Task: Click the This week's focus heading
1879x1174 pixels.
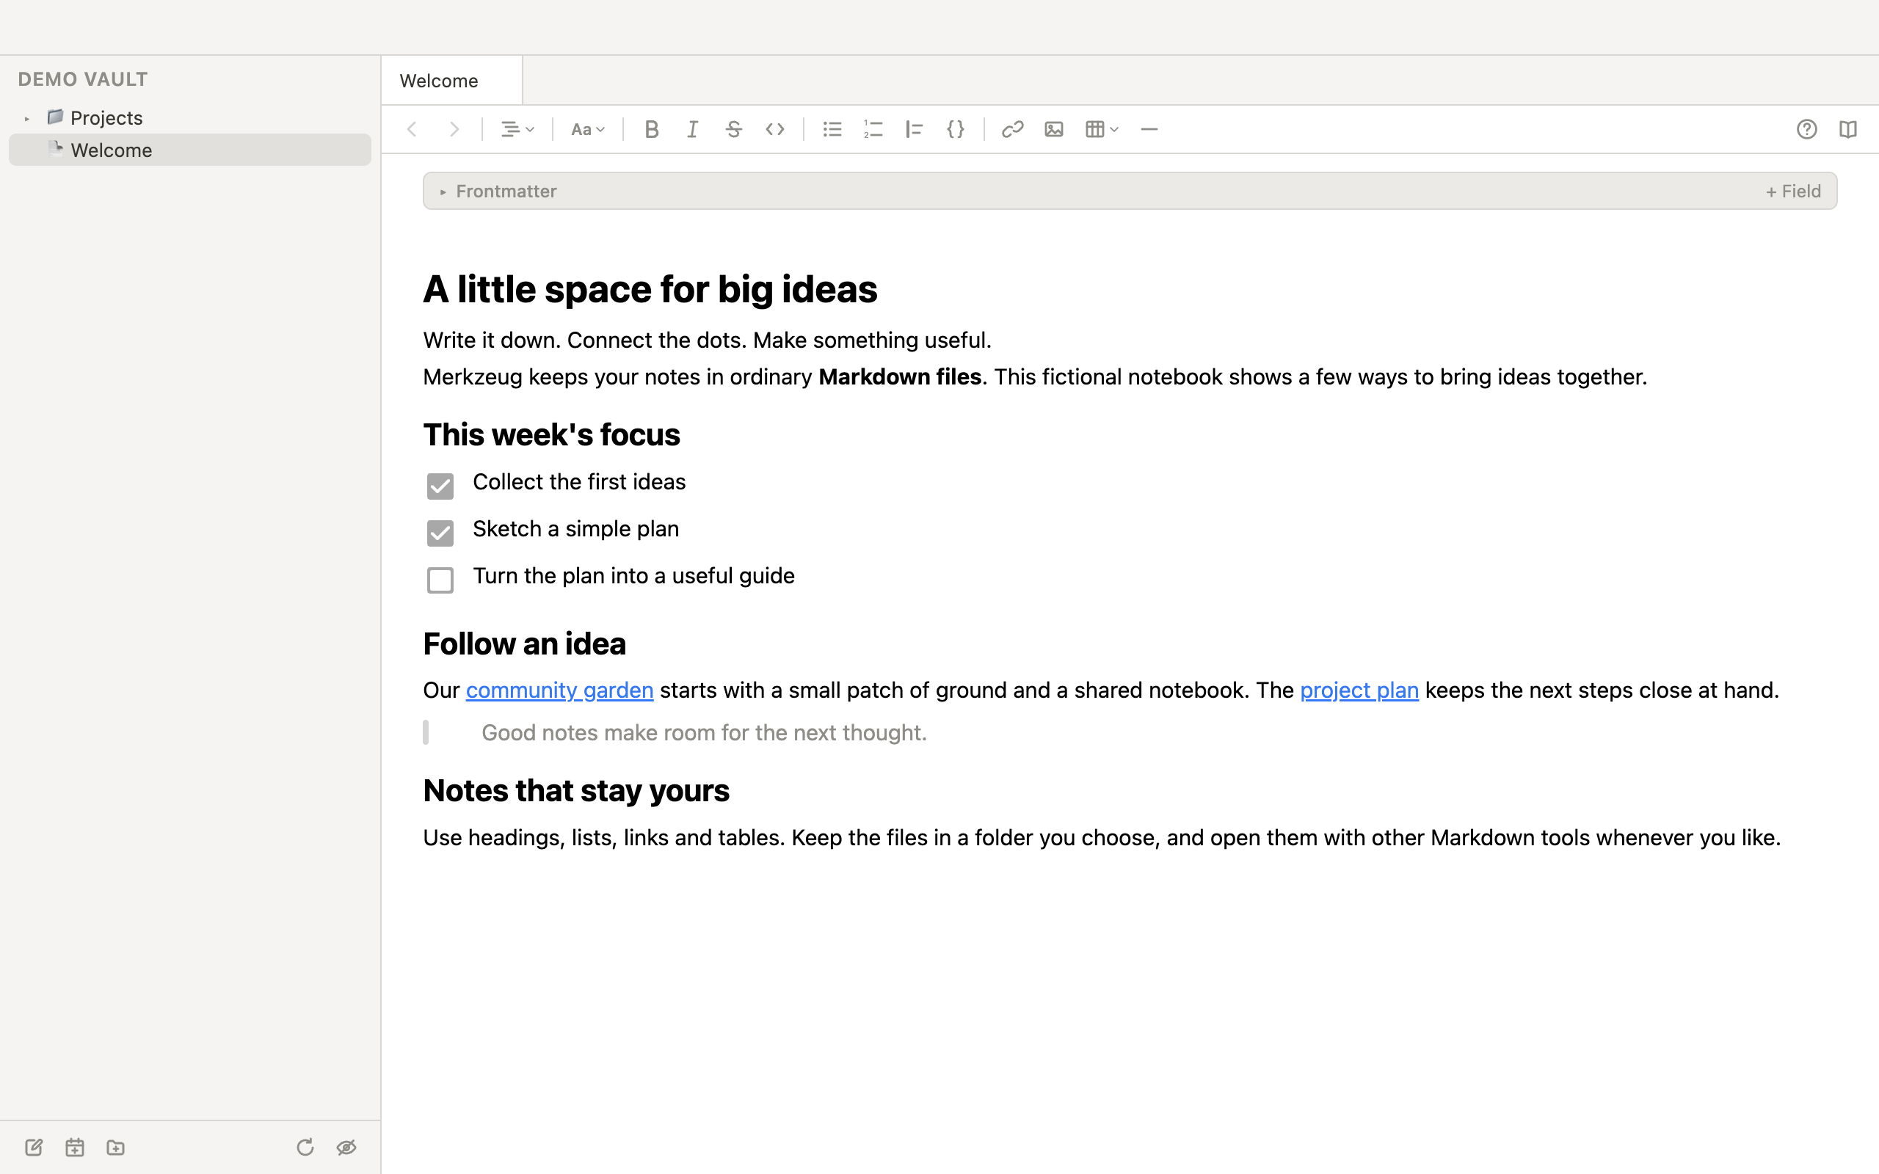Action: [551, 435]
